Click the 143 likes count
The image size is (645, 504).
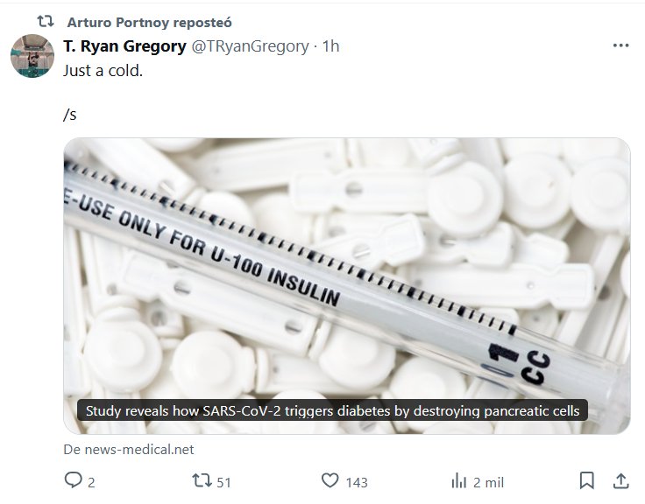356,482
